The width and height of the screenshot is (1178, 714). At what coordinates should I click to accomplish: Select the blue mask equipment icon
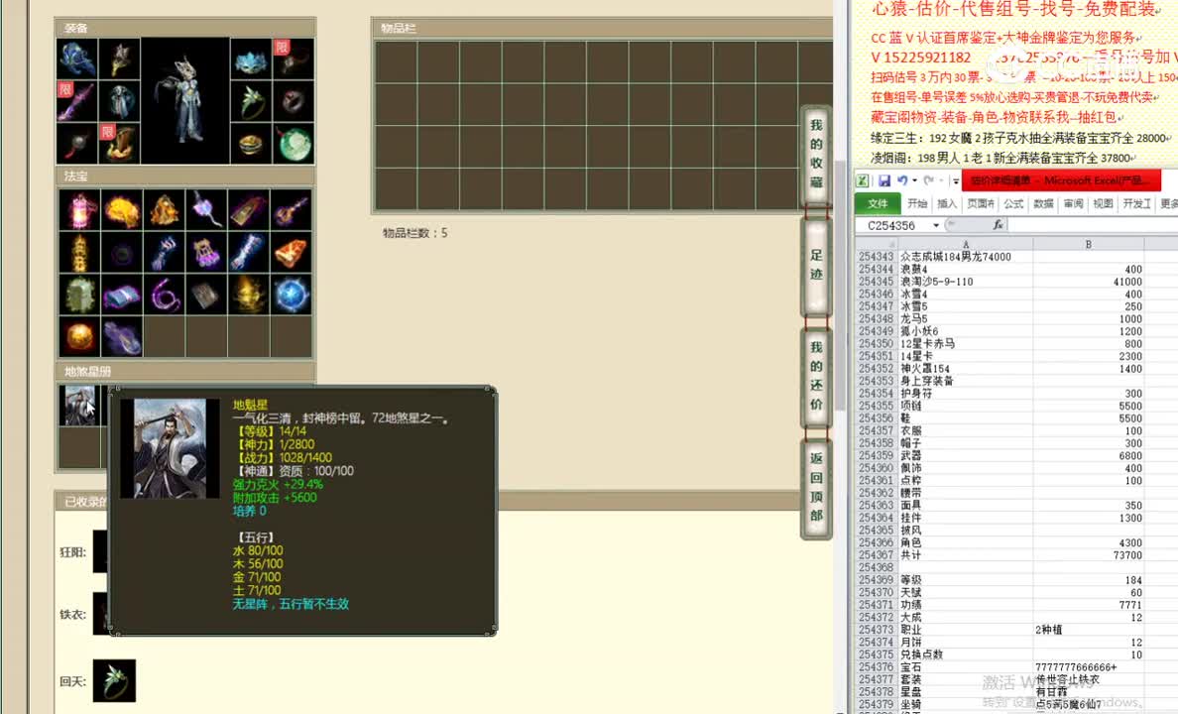click(x=251, y=59)
